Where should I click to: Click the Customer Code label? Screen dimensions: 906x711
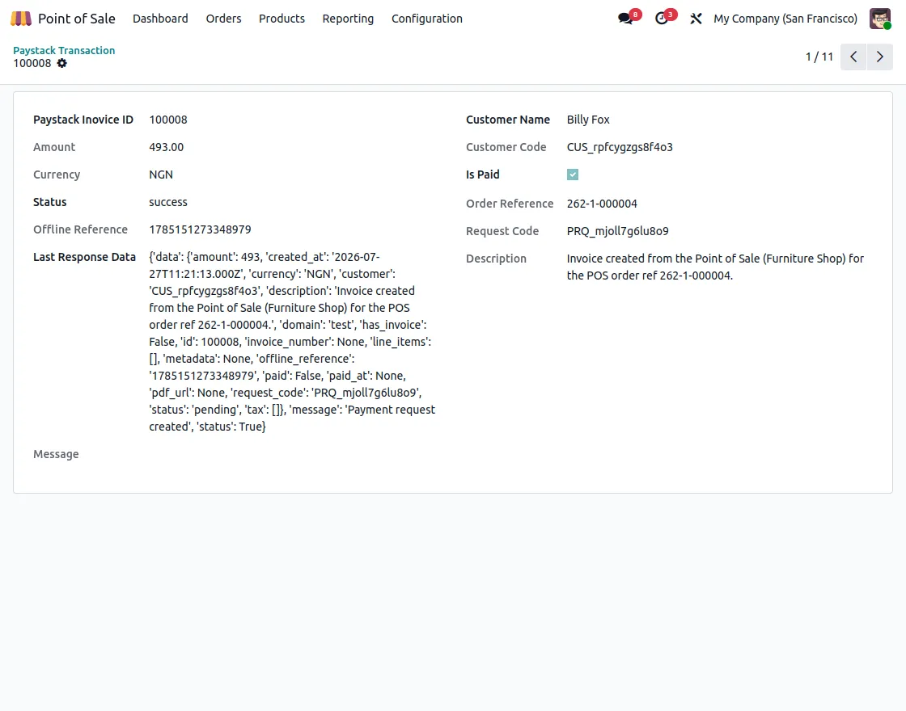pos(506,147)
